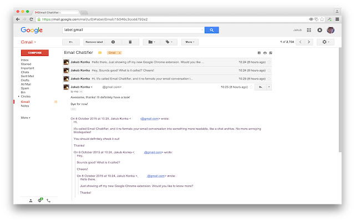Open Labels tag dropdown

point(169,42)
